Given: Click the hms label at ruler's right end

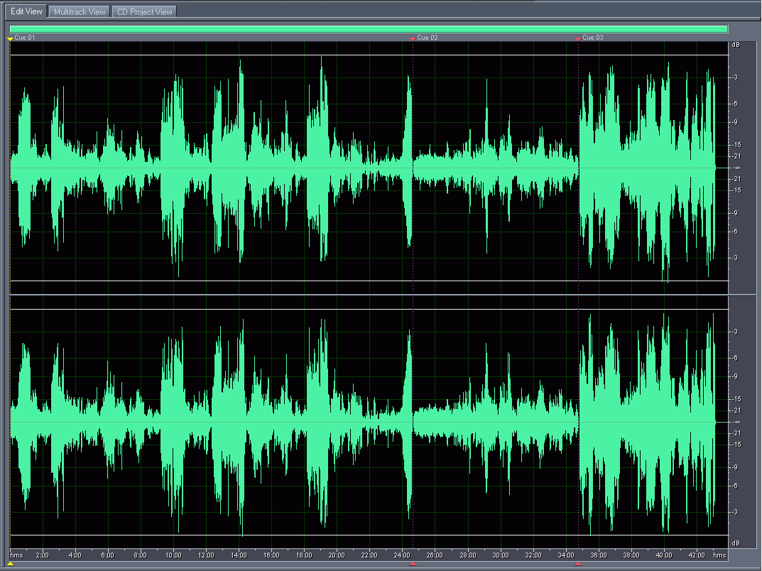Looking at the screenshot, I should 719,555.
